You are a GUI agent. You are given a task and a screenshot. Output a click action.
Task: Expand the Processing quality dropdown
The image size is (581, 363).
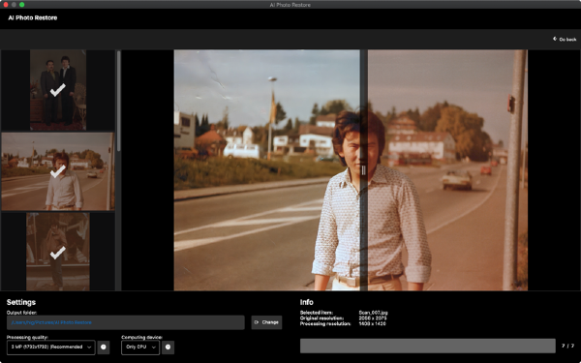pos(50,348)
